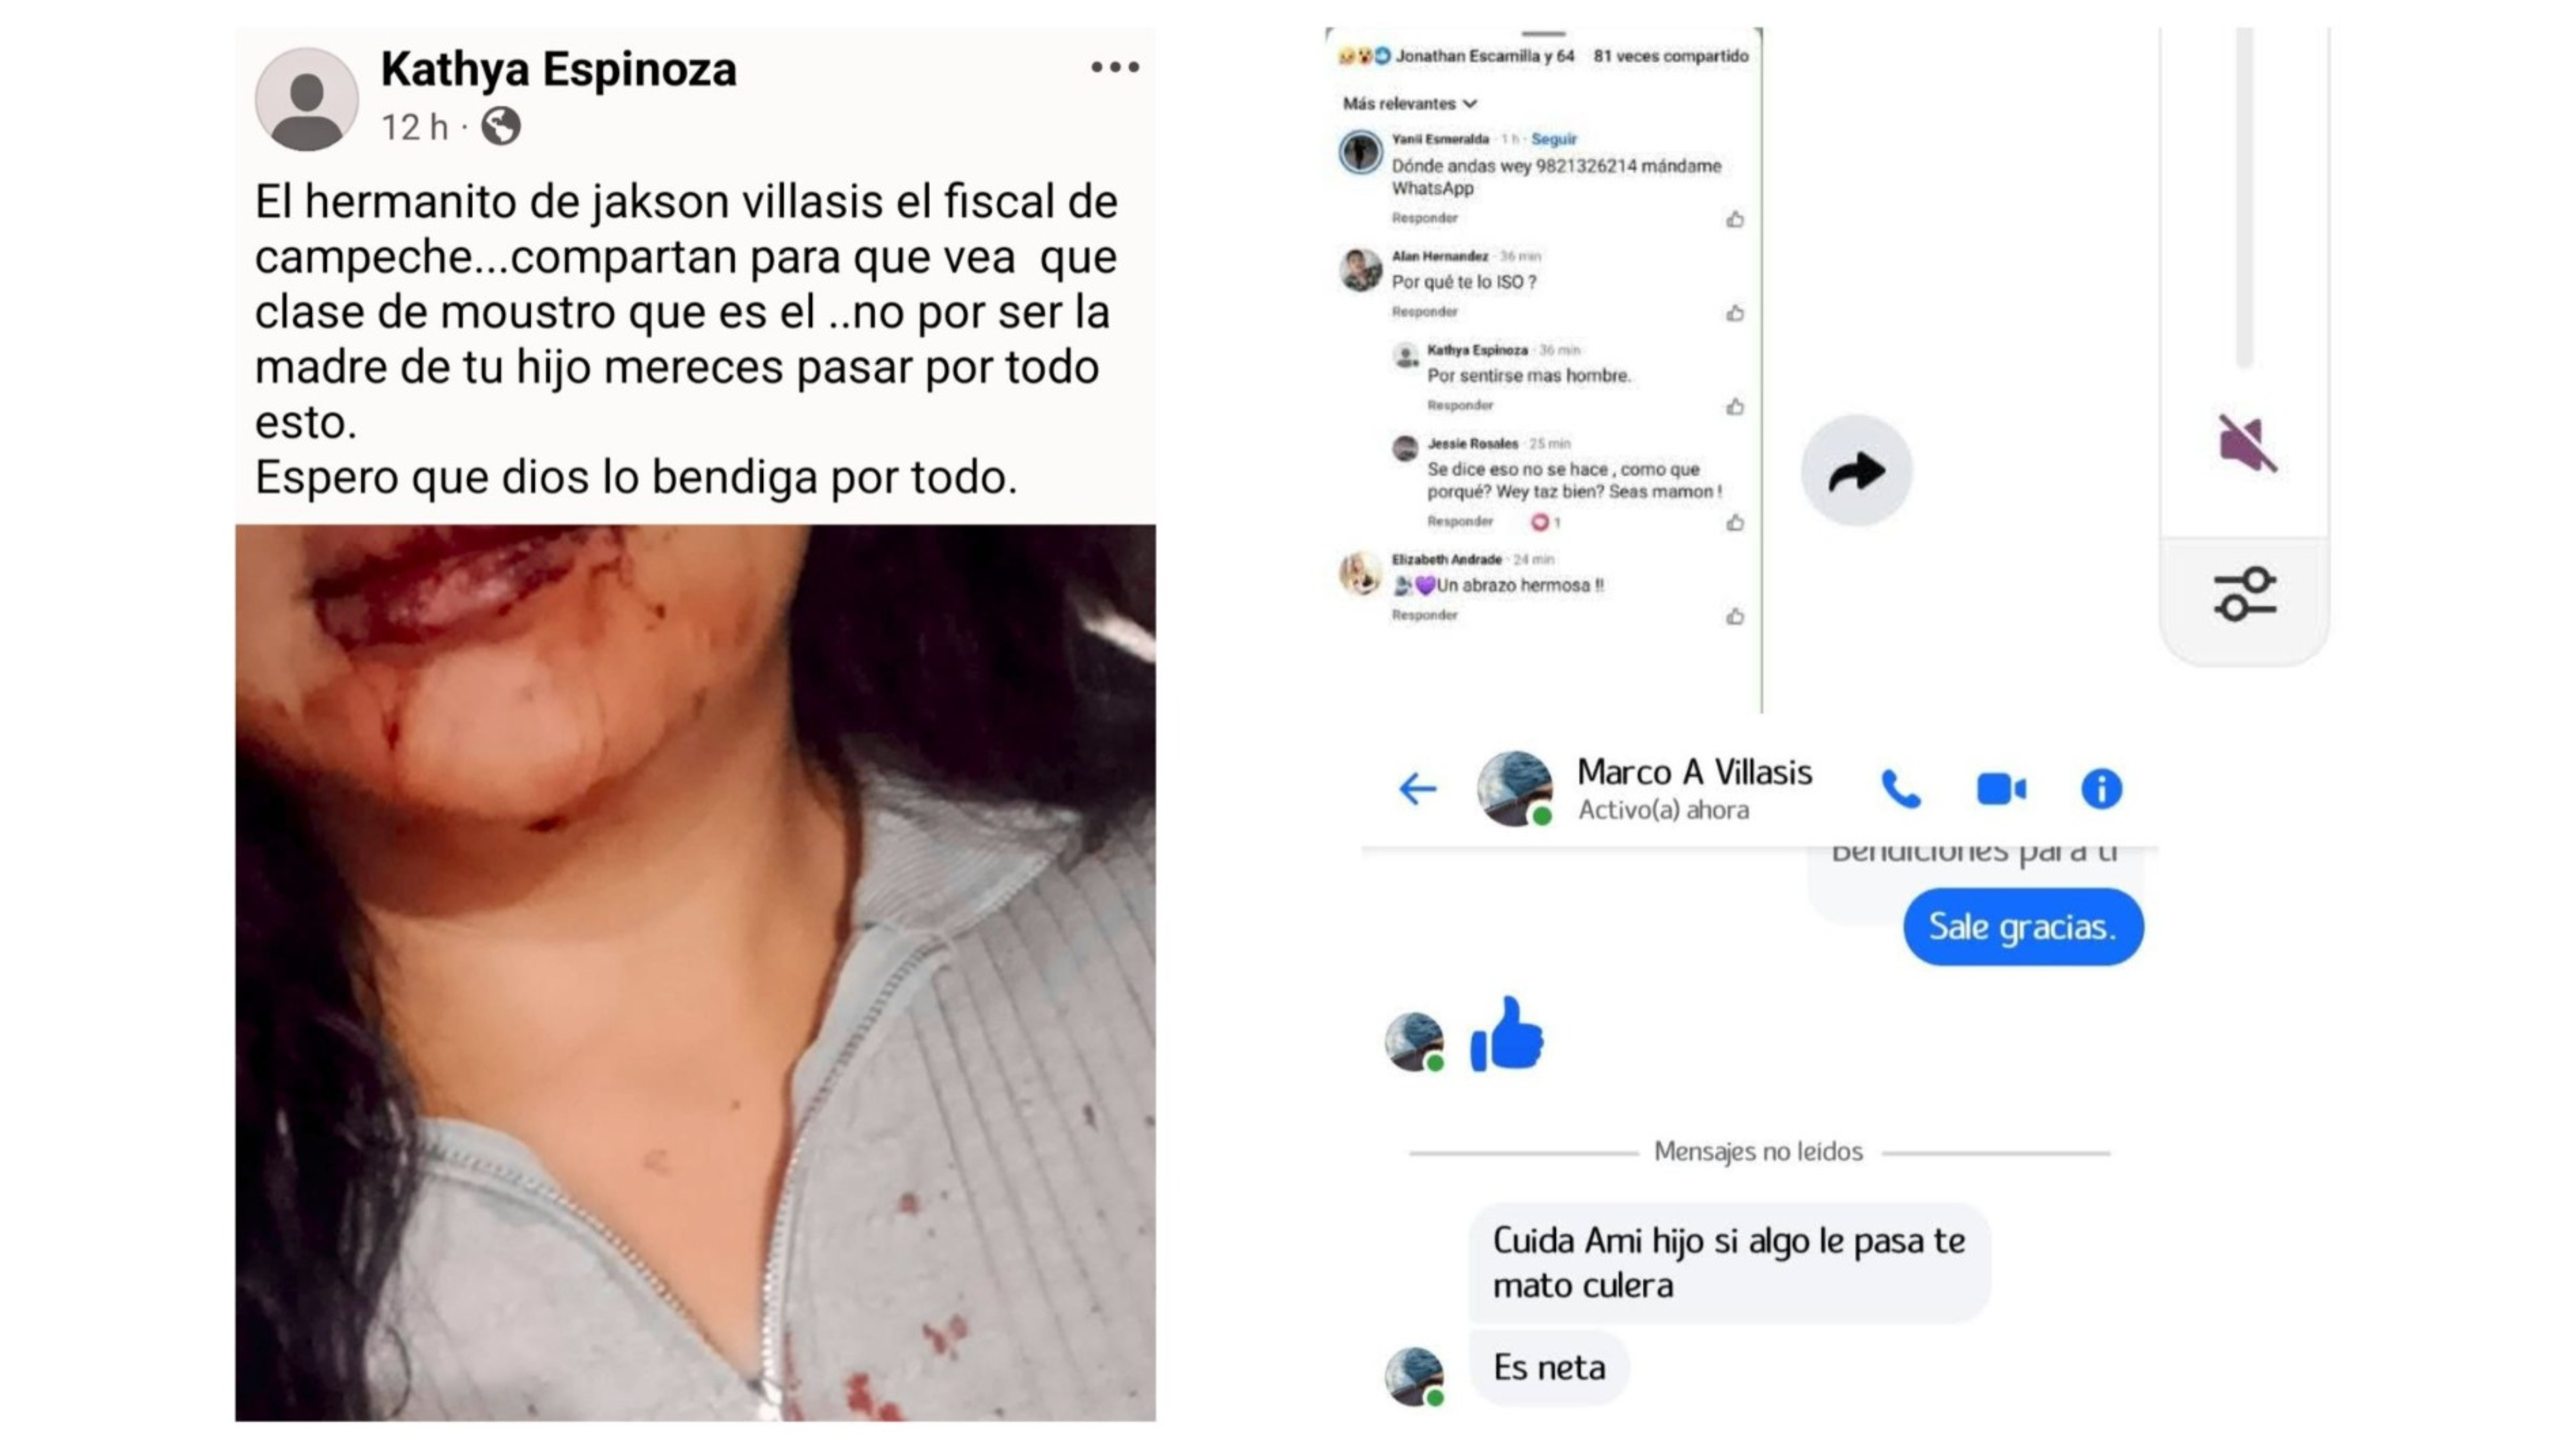Start video call in Messenger chat
Image resolution: width=2576 pixels, height=1449 pixels.
click(2001, 789)
